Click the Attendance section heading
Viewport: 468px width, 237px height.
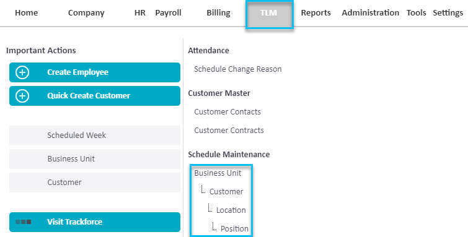(208, 51)
